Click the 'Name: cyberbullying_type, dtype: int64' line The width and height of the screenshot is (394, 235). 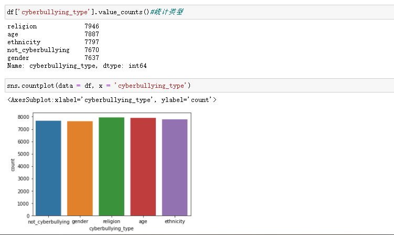77,66
